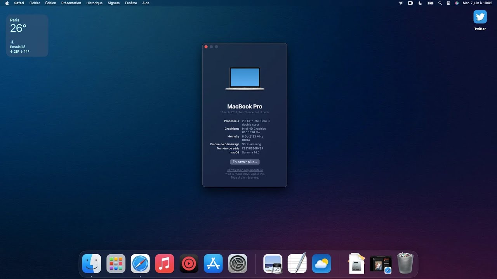This screenshot has width=497, height=279.
Task: Click the date and time in menu bar
Action: click(478, 3)
